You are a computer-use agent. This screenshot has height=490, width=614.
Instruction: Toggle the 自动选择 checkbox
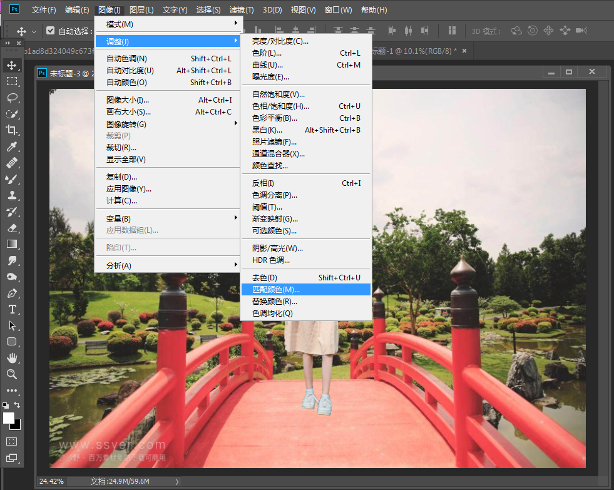(51, 30)
